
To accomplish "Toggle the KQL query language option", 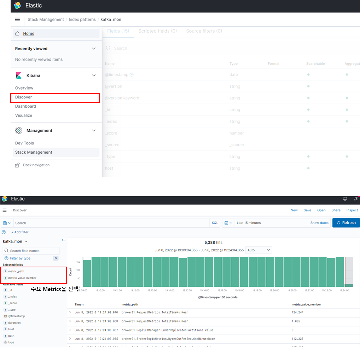I will point(215,223).
